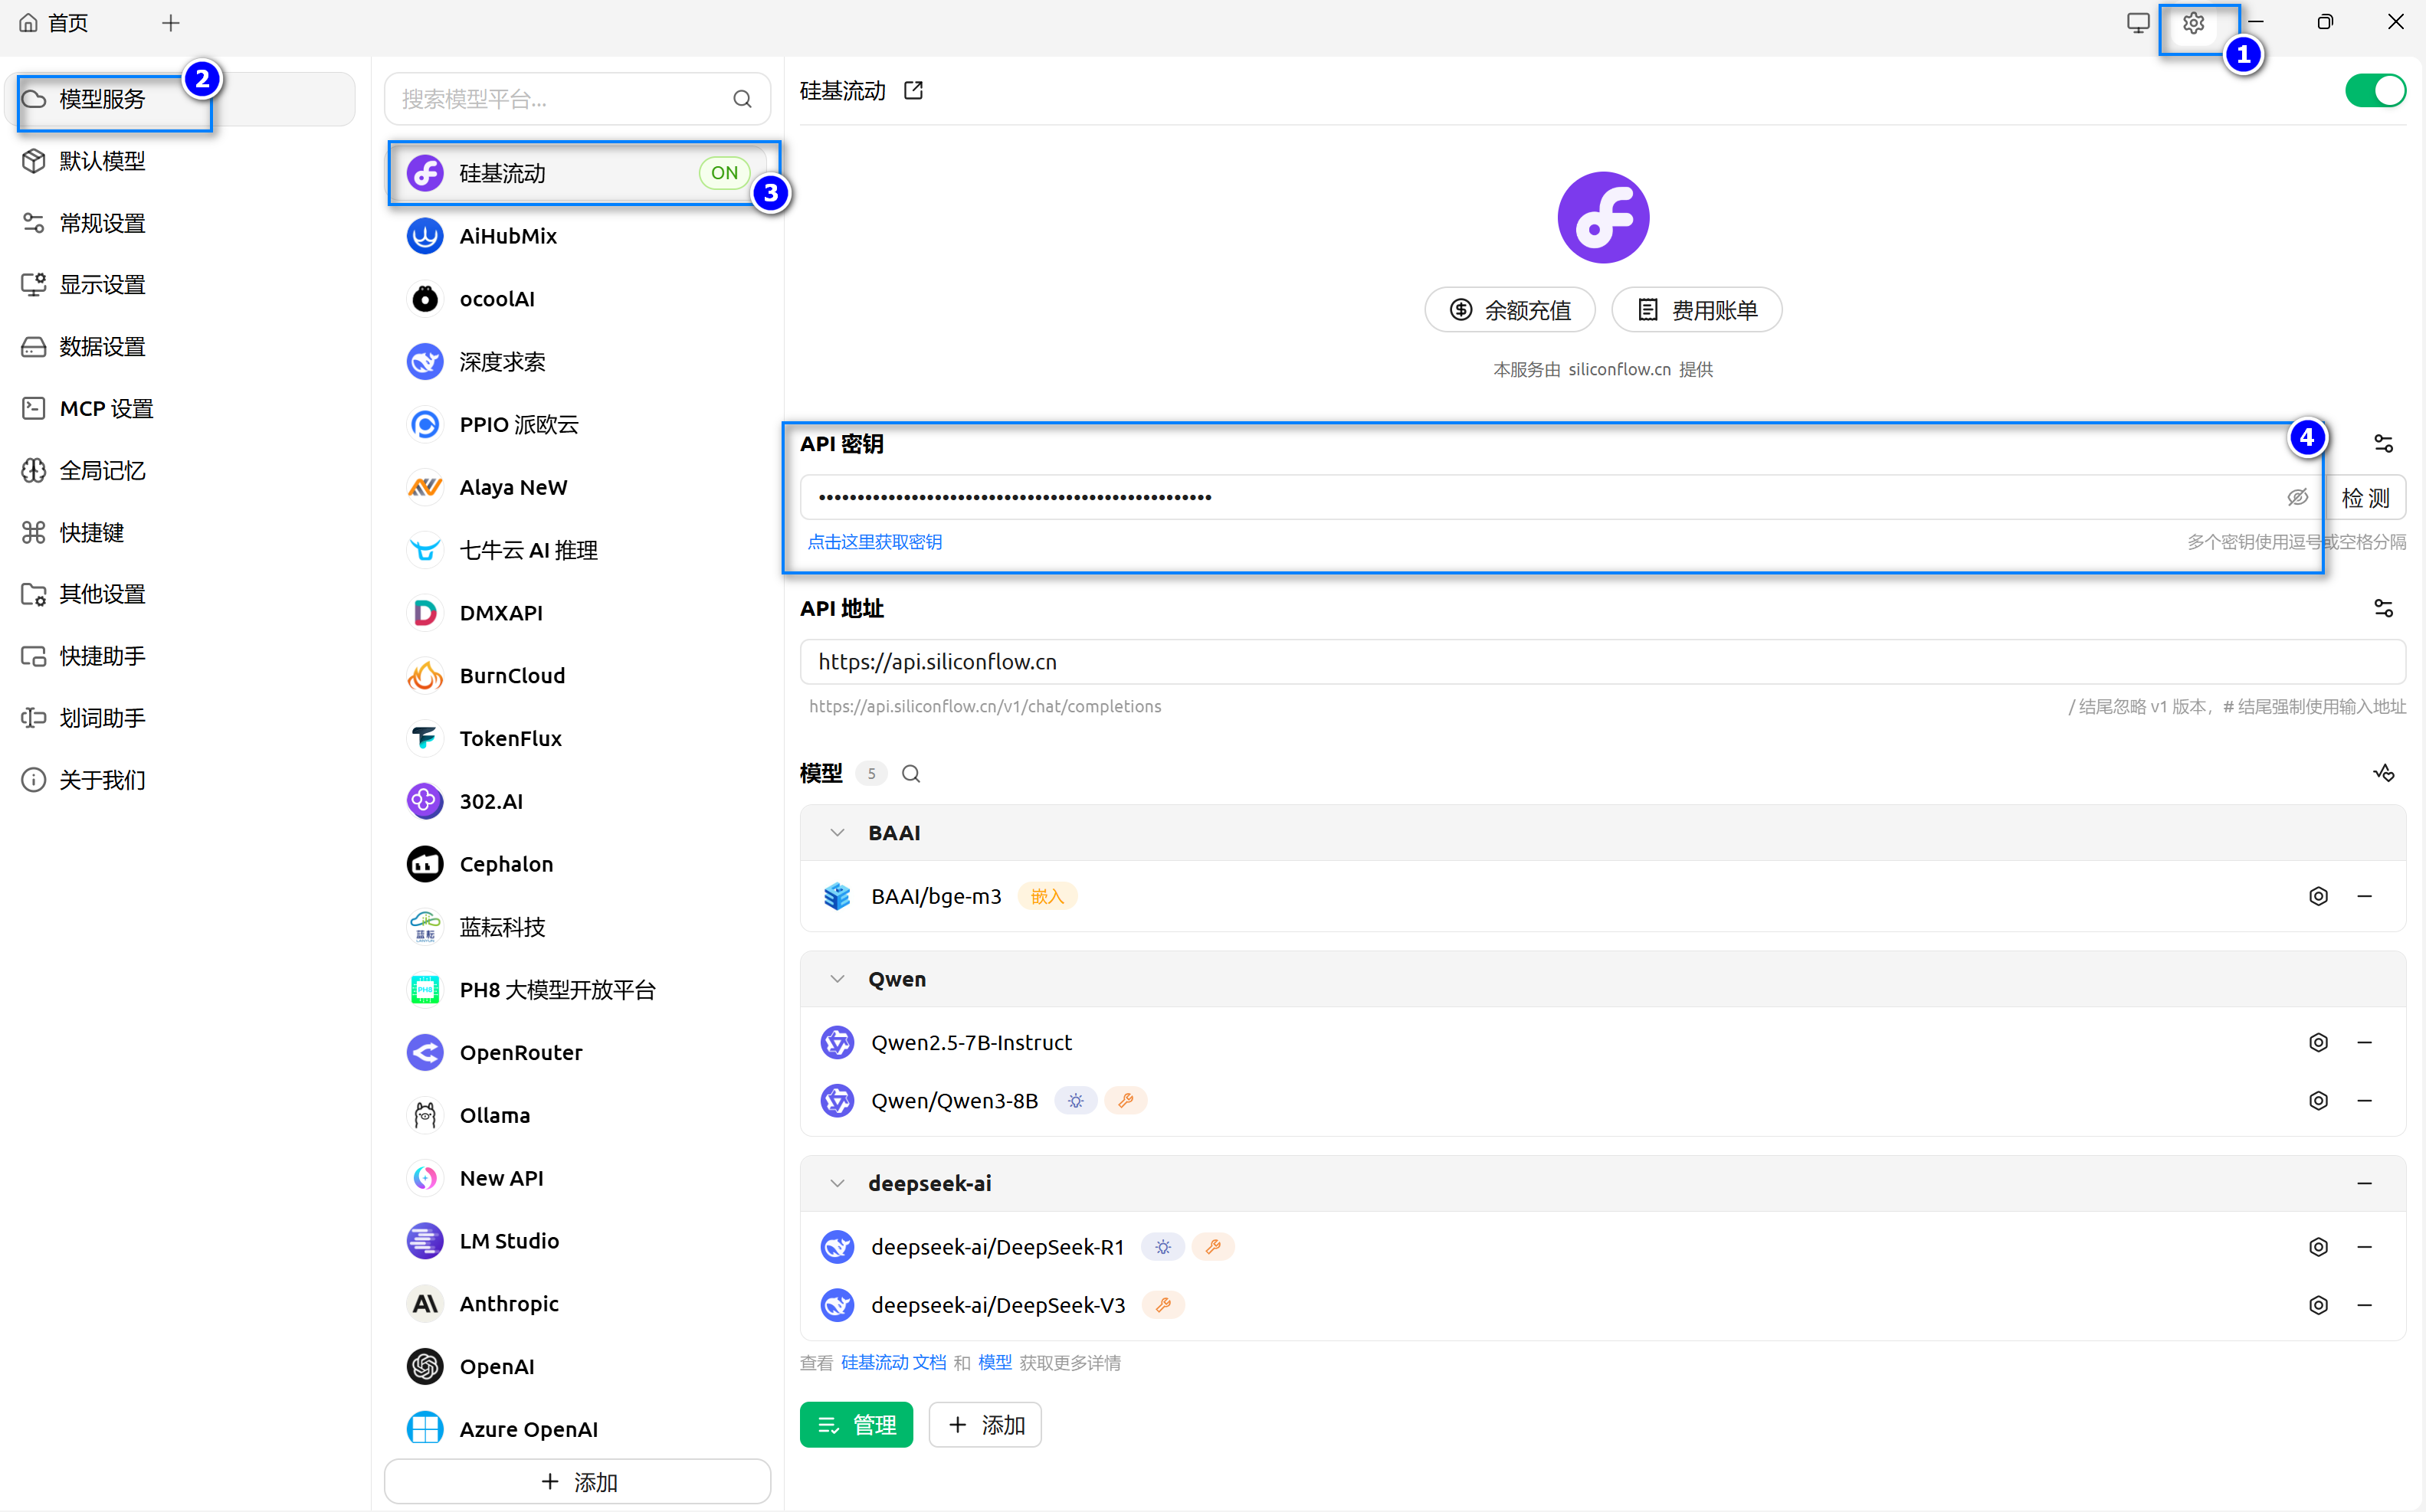Remove the BAAI/bge-m3 model

(x=2365, y=897)
